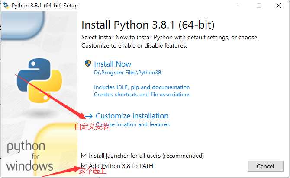Uncheck the 'Add Python 3.8 to PATH' checkbox

[84, 166]
